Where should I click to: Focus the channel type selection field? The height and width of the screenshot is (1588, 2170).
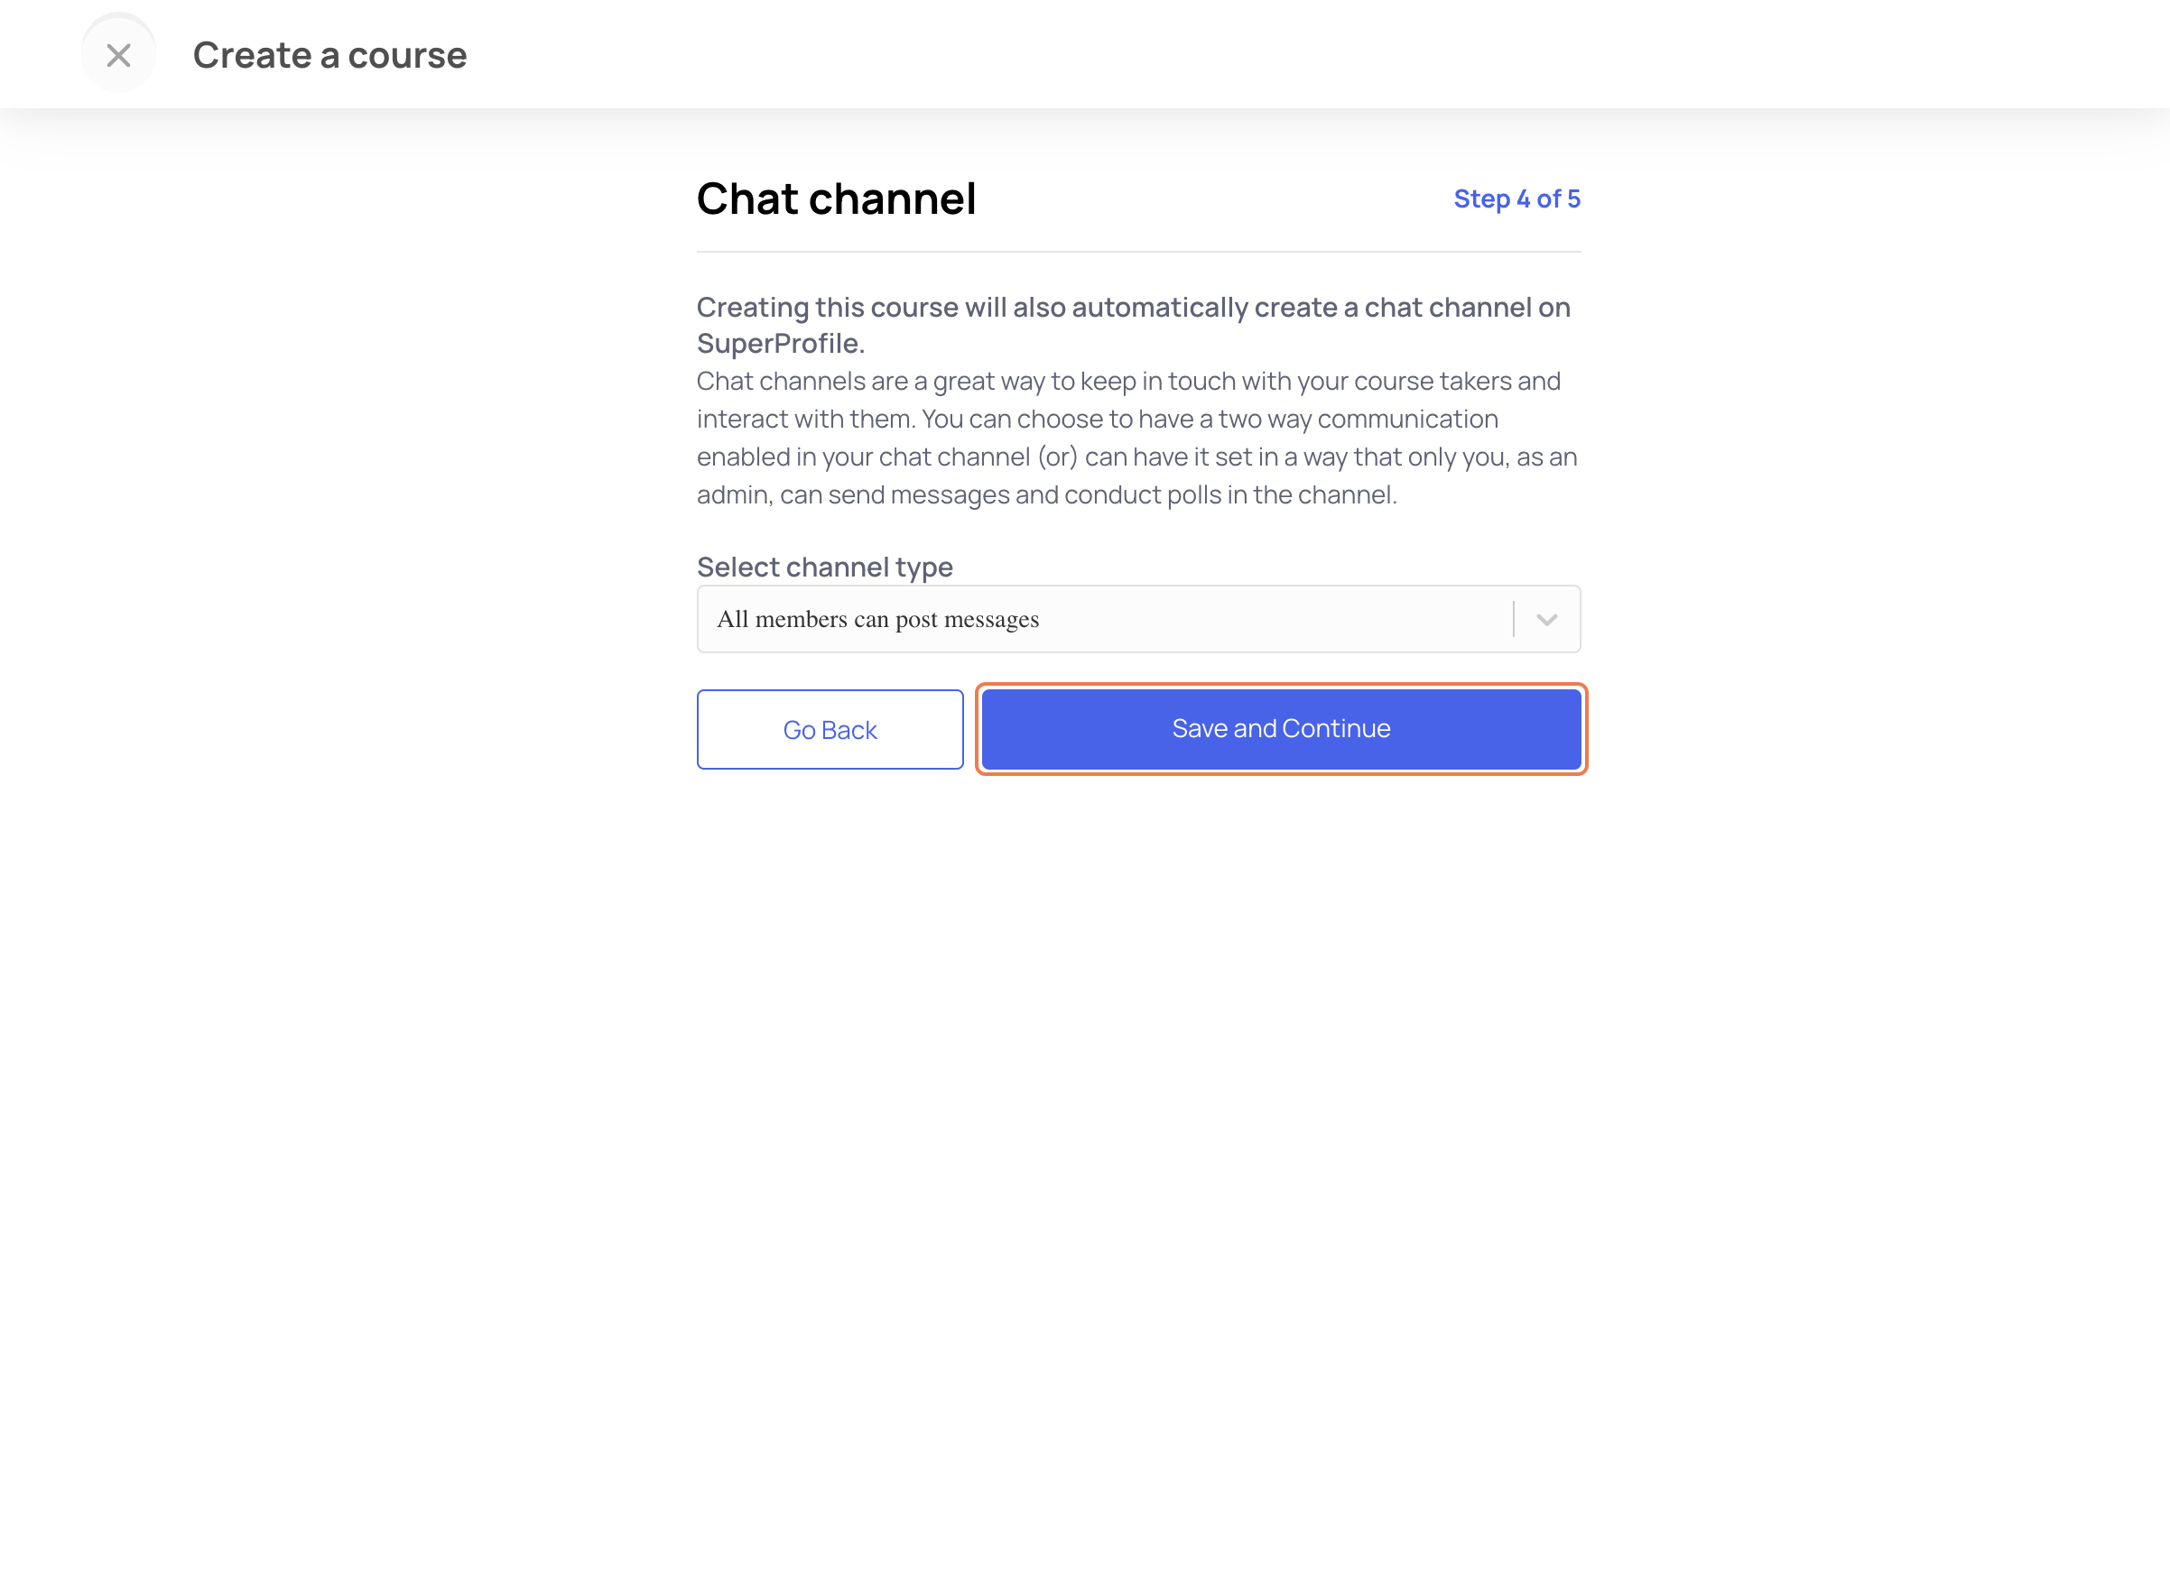point(1138,619)
